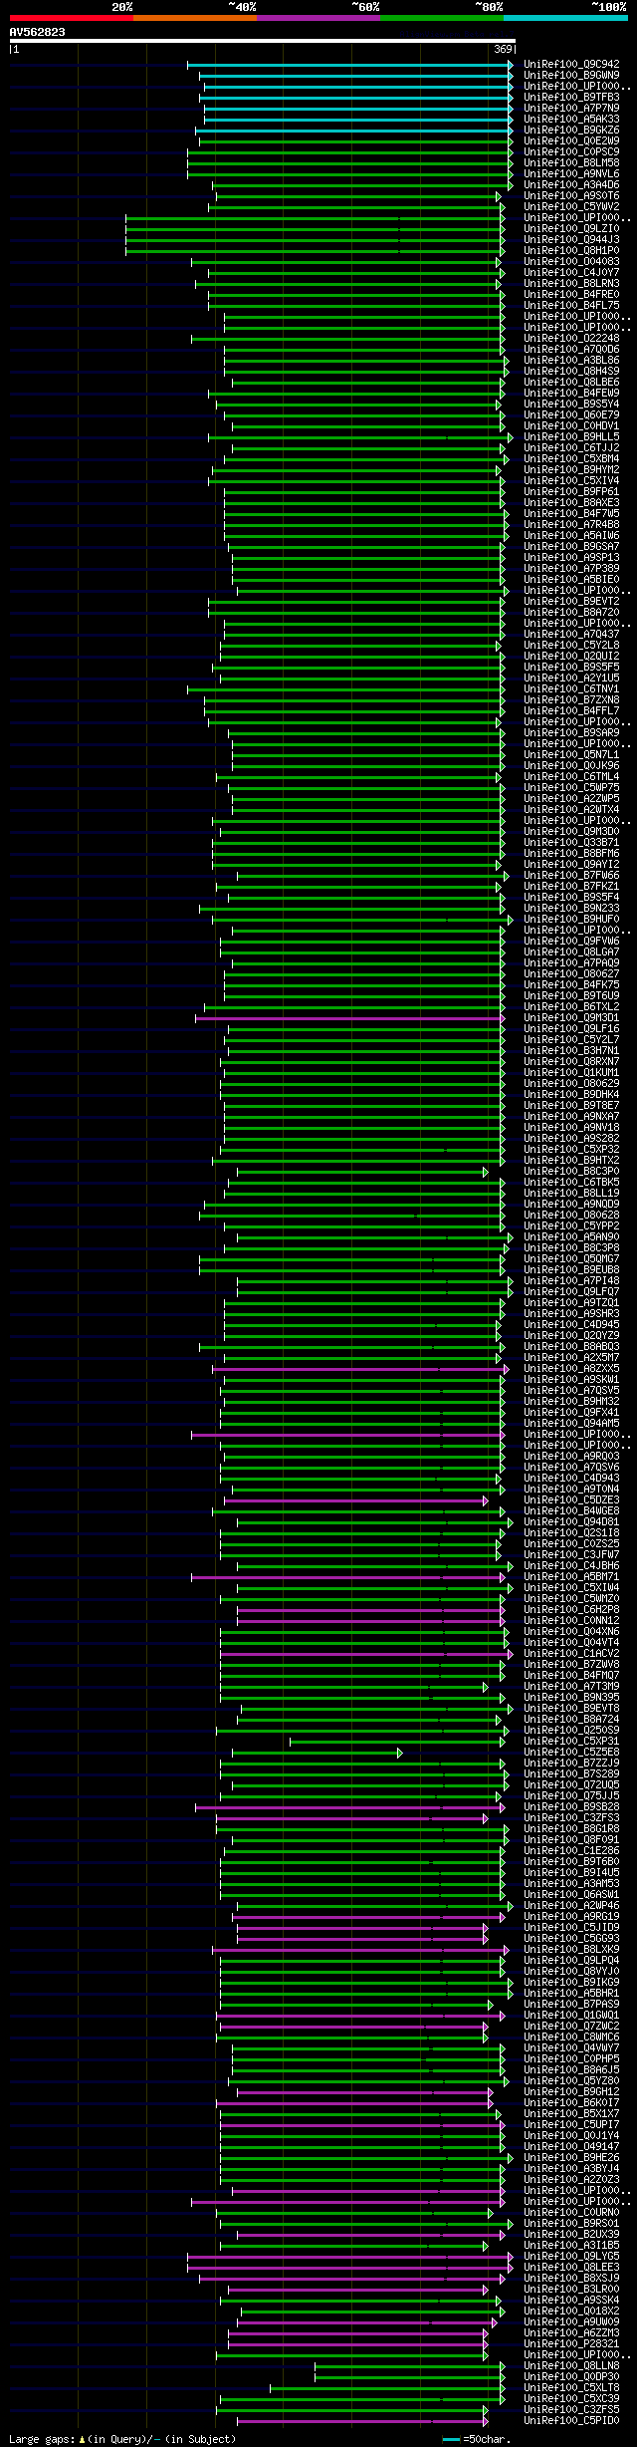Image resolution: width=637 pixels, height=2447 pixels.
Task: Open hit UniRef100_A5AN90
Action: [x=571, y=1236]
